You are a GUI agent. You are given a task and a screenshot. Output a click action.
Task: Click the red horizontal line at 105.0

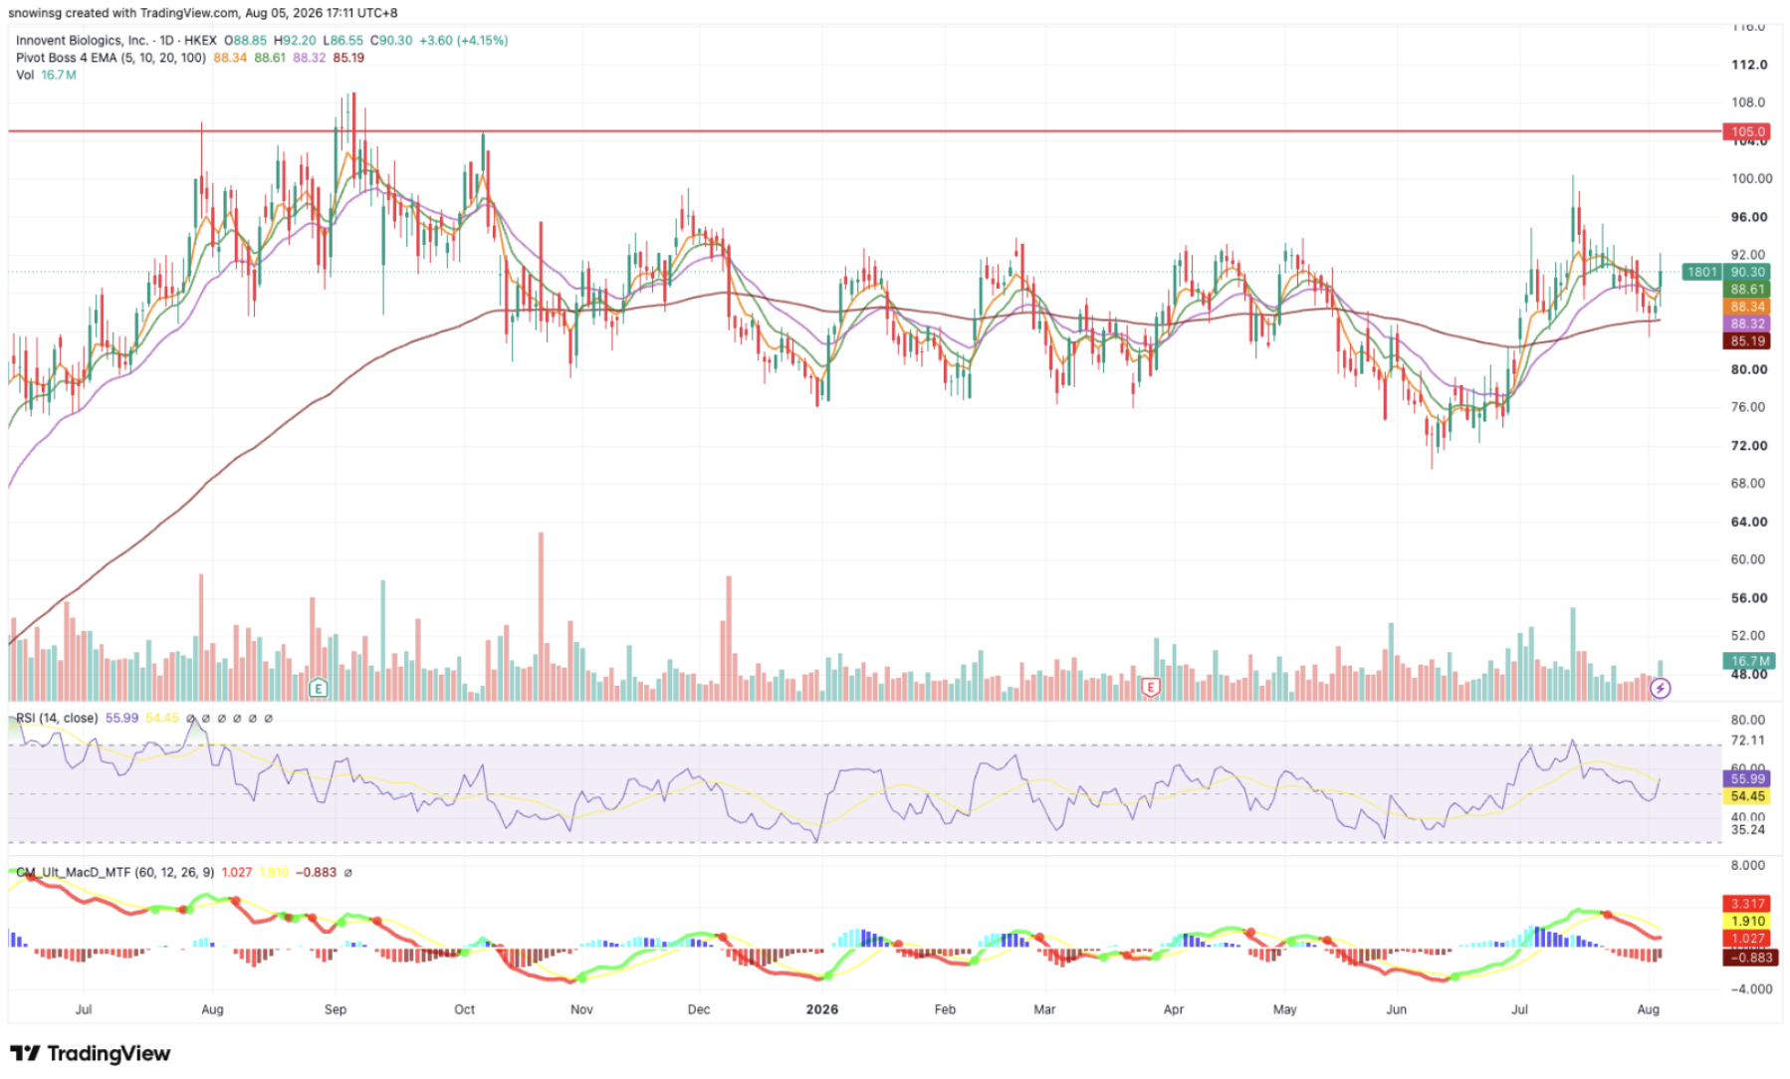tap(864, 130)
